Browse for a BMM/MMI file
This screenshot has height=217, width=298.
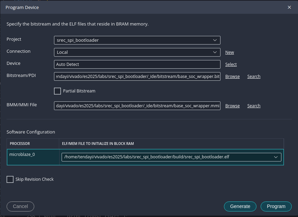232,106
